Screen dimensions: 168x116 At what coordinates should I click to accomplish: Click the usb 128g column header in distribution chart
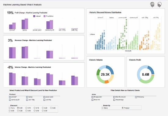coord(145,18)
